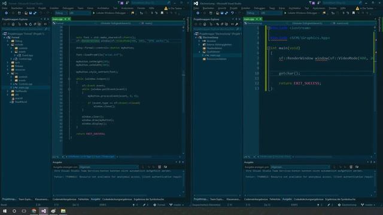Toggle word wrap in the left Ausgabe panel

[165, 167]
